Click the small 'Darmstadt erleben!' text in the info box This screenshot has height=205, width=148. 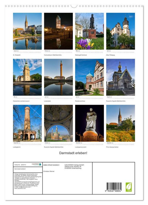tap(20, 169)
